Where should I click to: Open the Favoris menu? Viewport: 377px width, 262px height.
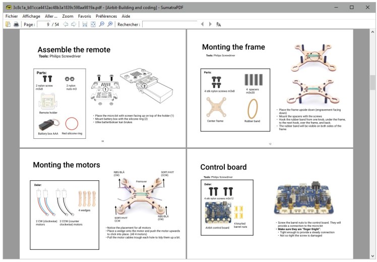[84, 16]
